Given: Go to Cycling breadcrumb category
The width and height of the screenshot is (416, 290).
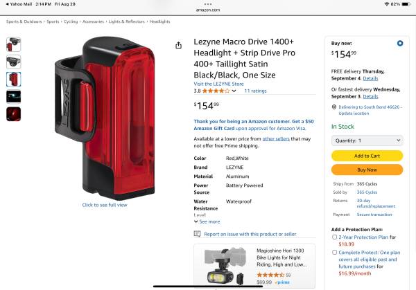Looking at the screenshot, I should (71, 21).
